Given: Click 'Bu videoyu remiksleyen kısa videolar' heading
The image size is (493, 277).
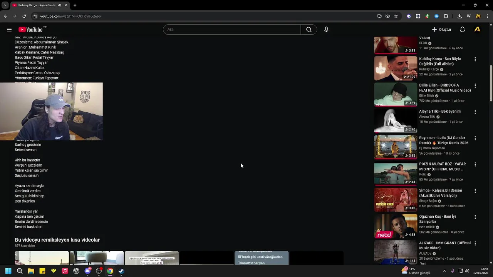Looking at the screenshot, I should (x=57, y=240).
